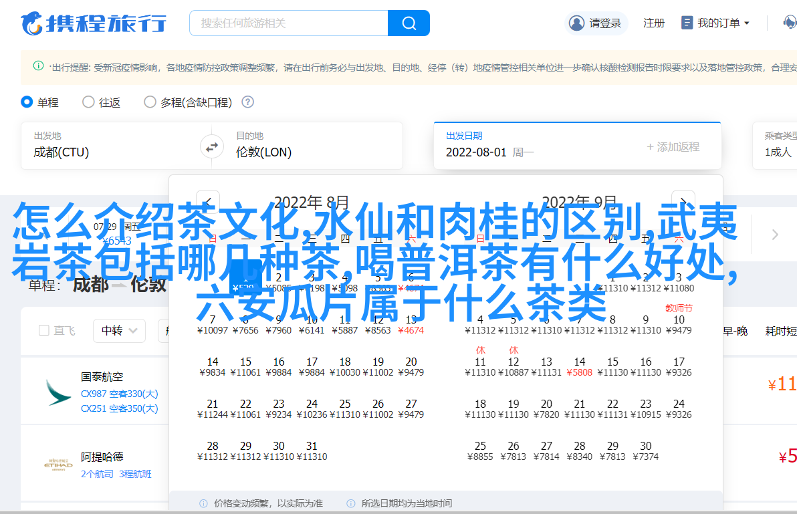Click the destination field 伦敦(LON)
This screenshot has height=514, width=797.
[264, 152]
